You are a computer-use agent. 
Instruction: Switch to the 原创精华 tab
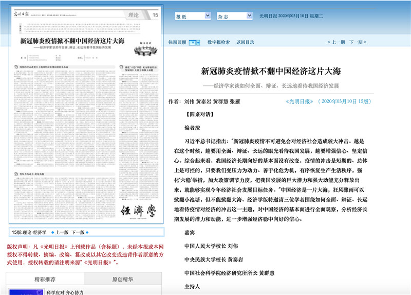tap(123, 279)
